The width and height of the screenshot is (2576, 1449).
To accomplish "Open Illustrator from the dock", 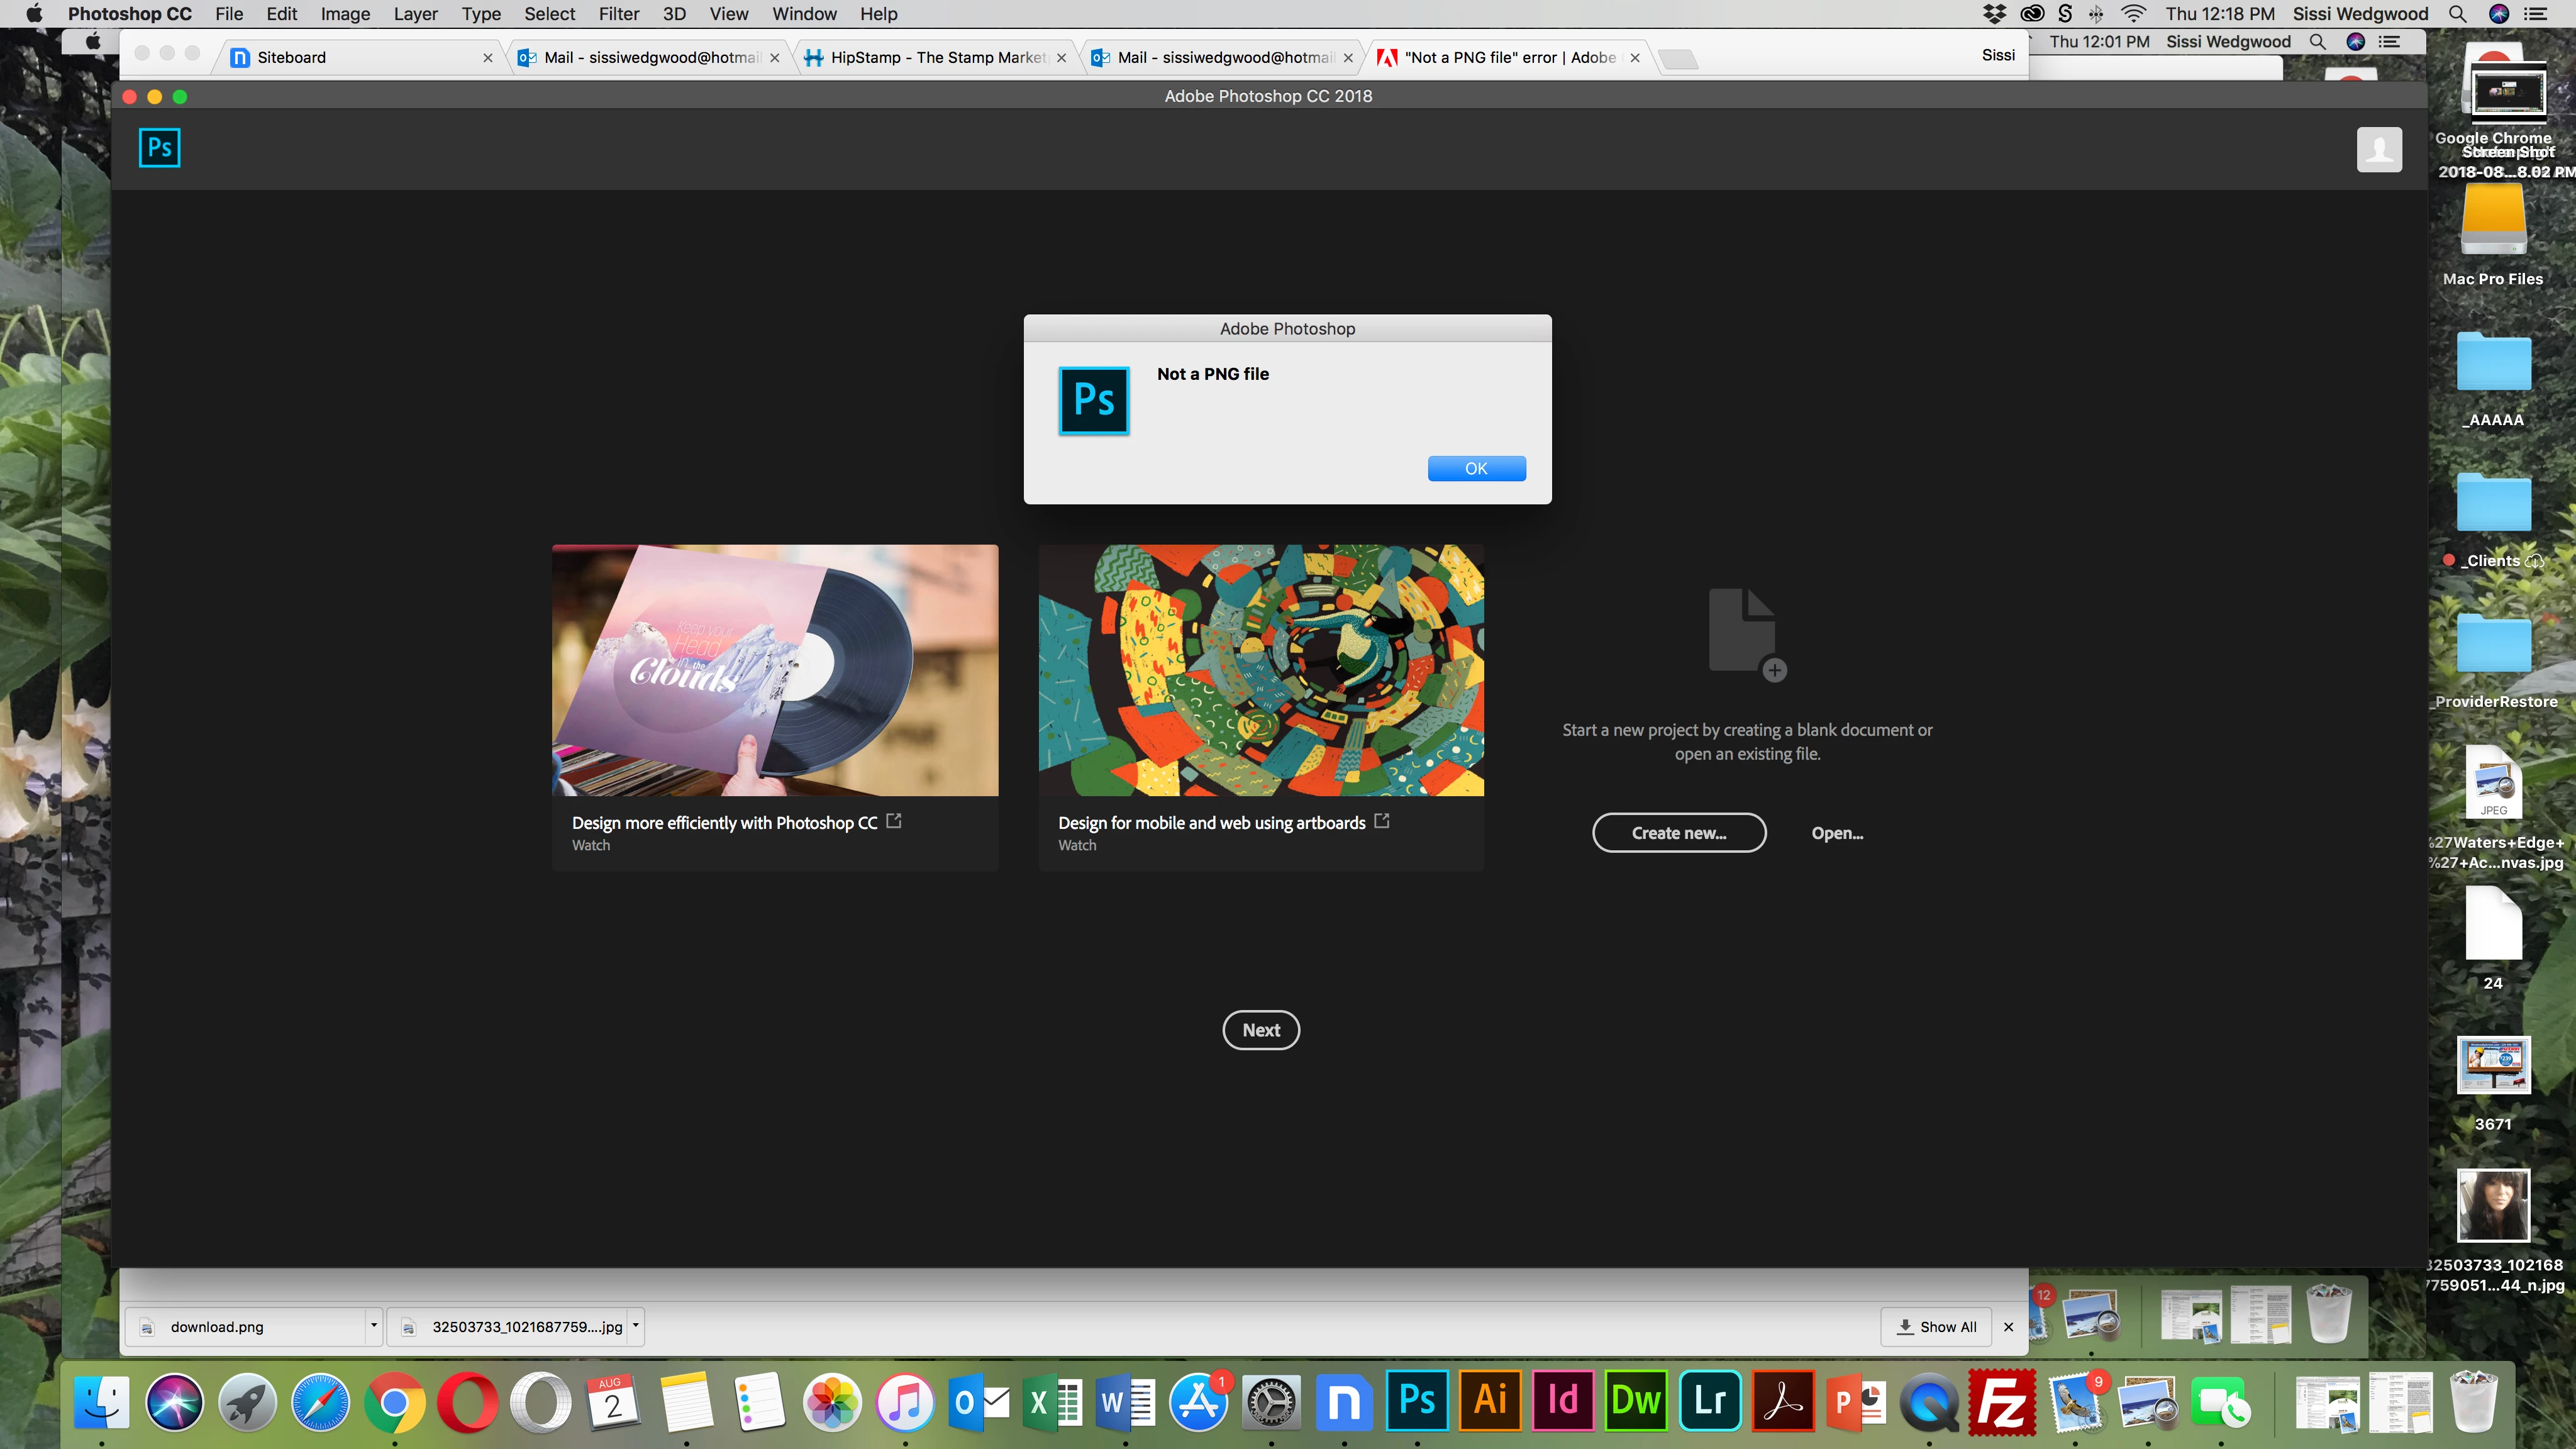I will pos(1490,1400).
